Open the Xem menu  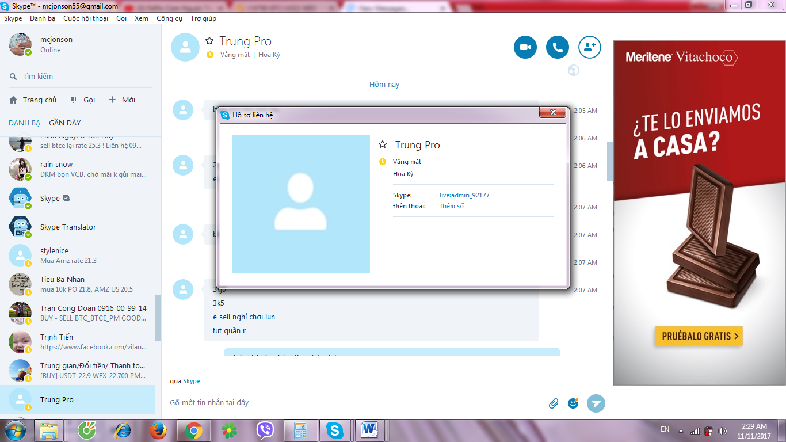pyautogui.click(x=142, y=18)
